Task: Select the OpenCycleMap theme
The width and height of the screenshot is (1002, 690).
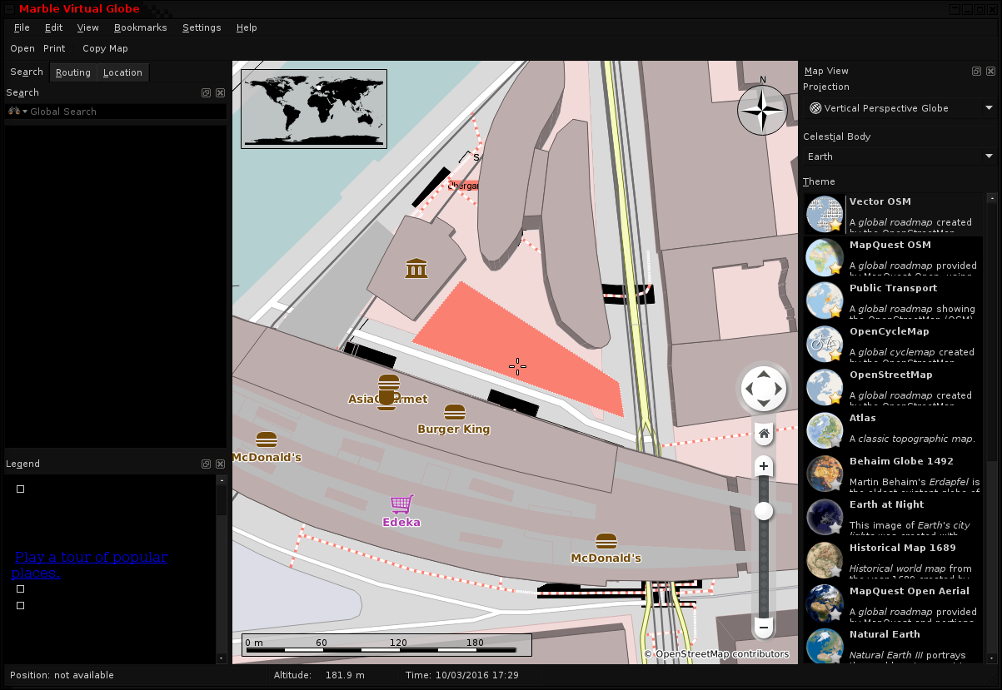Action: pyautogui.click(x=894, y=344)
